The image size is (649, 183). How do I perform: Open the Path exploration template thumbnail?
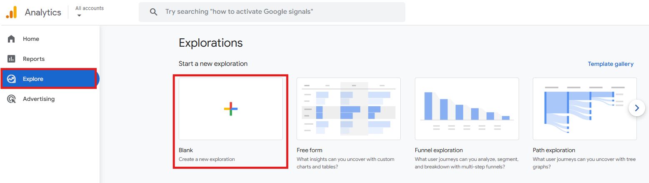click(585, 109)
